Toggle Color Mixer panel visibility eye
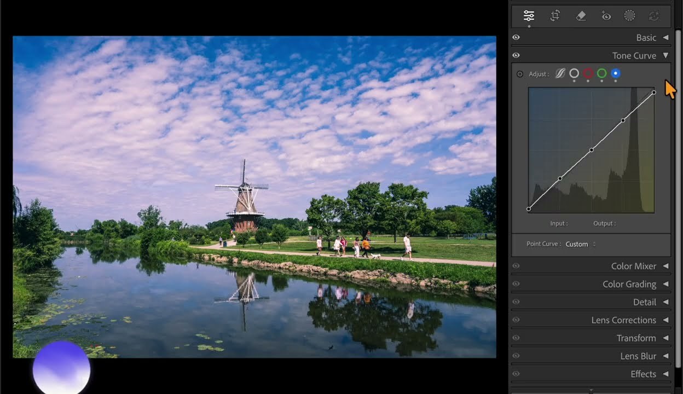The height and width of the screenshot is (394, 683). pyautogui.click(x=516, y=266)
